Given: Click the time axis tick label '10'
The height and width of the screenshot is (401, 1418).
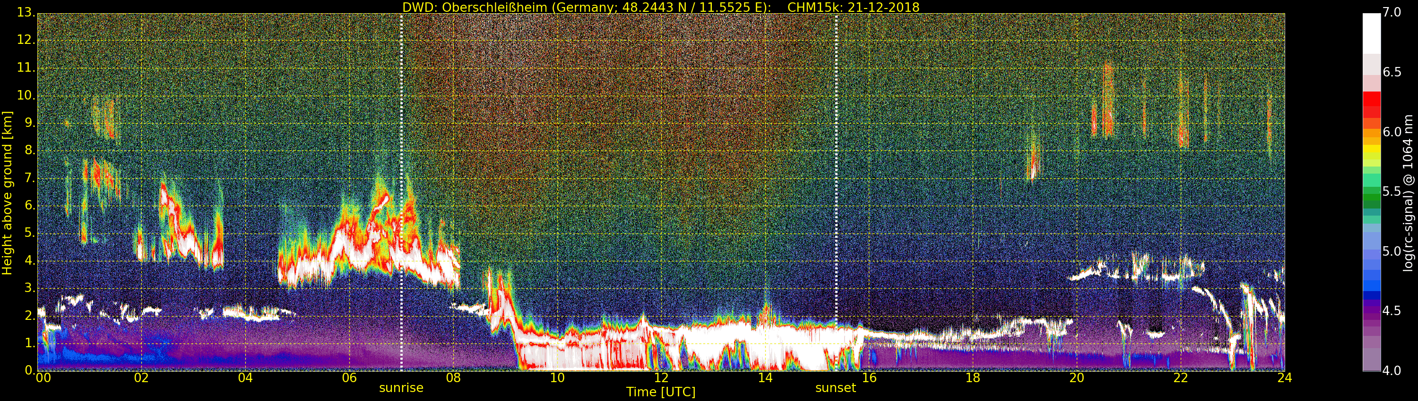Looking at the screenshot, I should (x=557, y=377).
